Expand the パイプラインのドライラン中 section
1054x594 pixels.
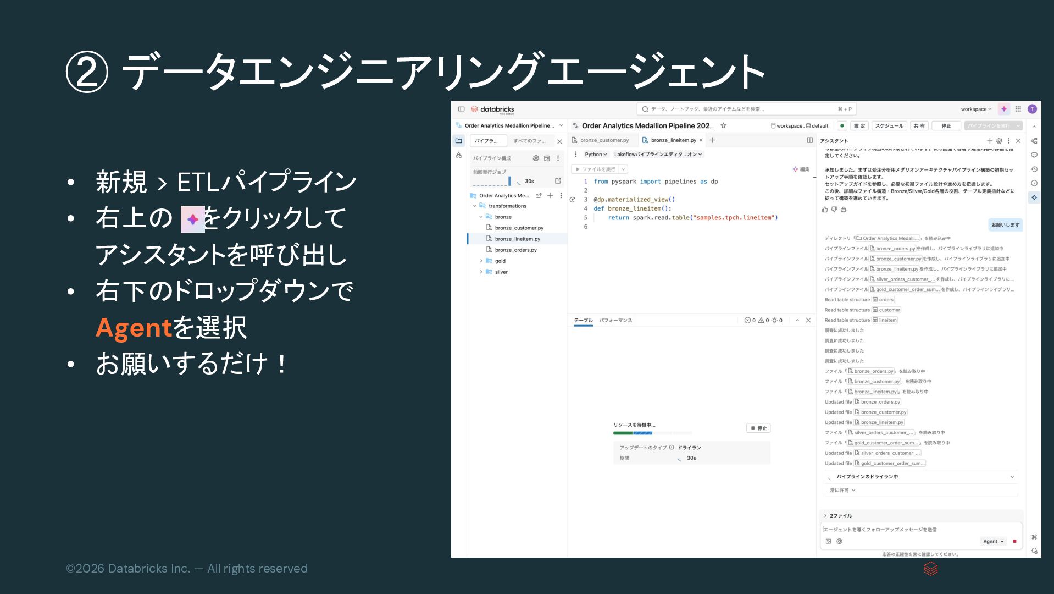(x=922, y=477)
